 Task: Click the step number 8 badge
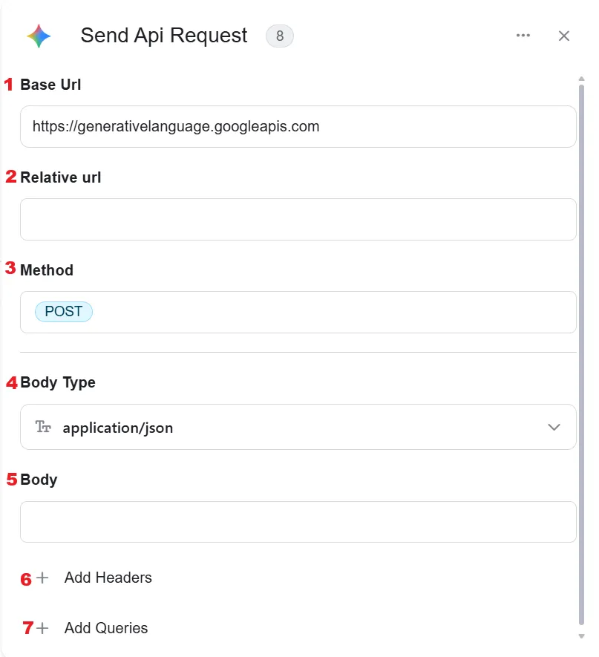pyautogui.click(x=280, y=36)
